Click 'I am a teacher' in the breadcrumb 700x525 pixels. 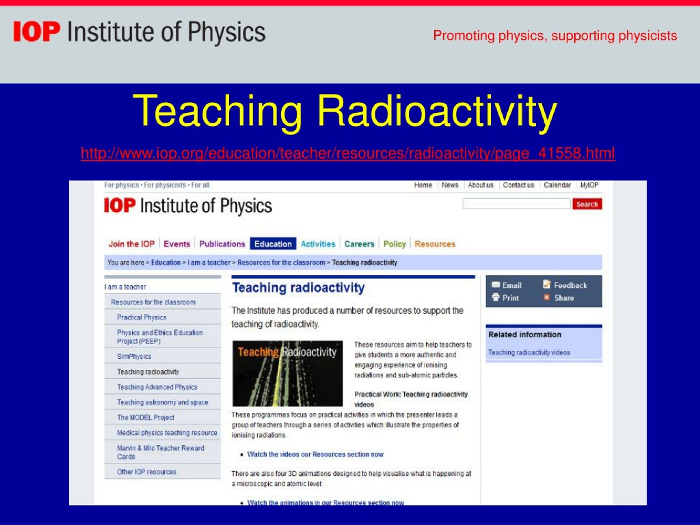(209, 263)
